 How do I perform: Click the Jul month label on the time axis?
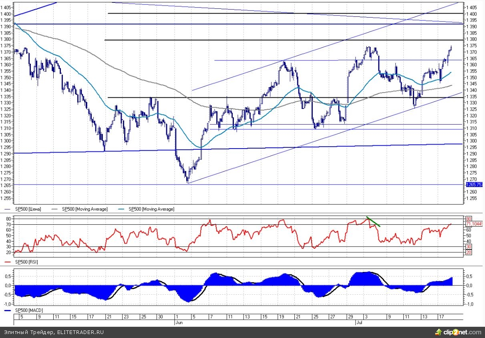click(x=359, y=322)
